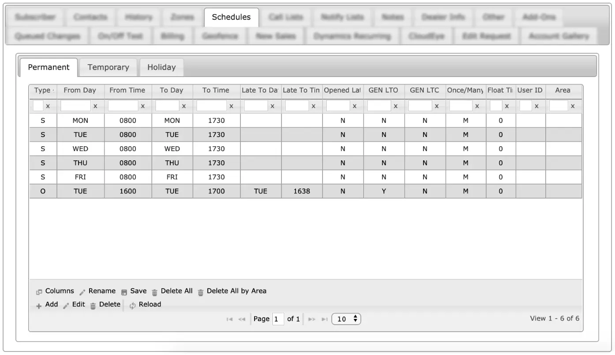Open the rows-per-page dropdown showing 10

pyautogui.click(x=346, y=319)
